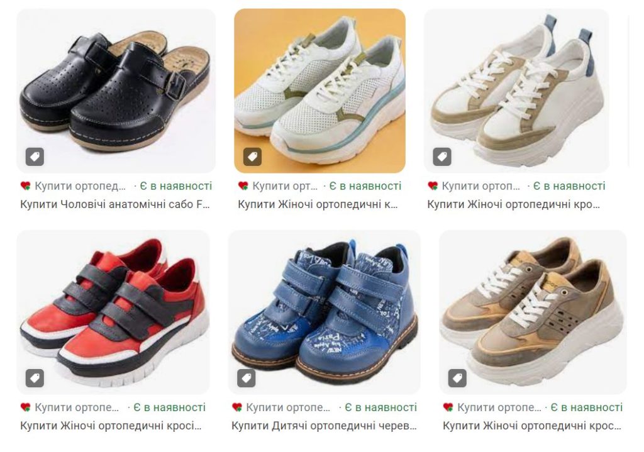
Task: Open white sneakers on yellow background image
Action: coord(320,91)
